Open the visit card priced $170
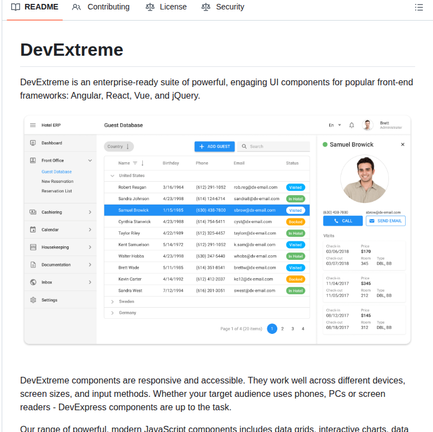This screenshot has width=433, height=432. pyautogui.click(x=364, y=255)
